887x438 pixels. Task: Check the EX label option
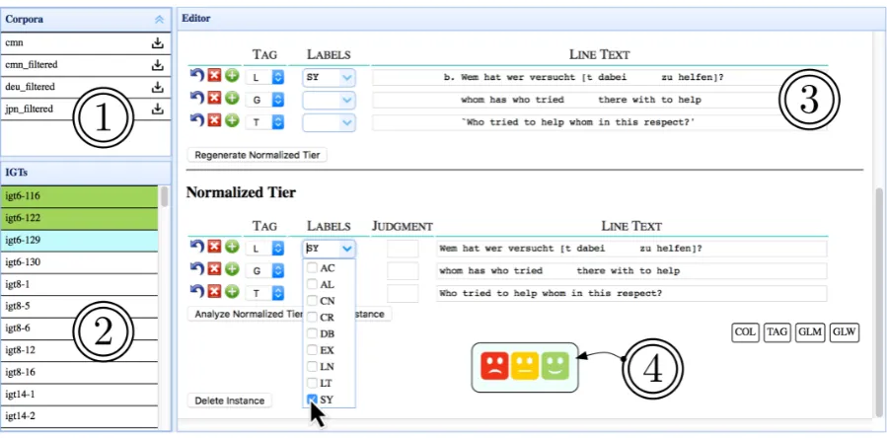312,350
